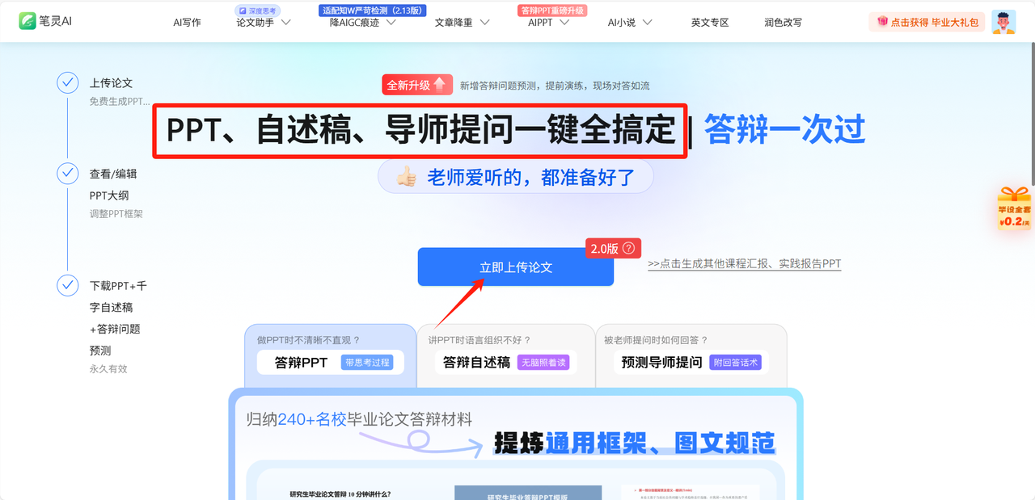Click the 老师爱听的，都准备好了 pill
Screen dimensions: 1035x500
pos(515,177)
